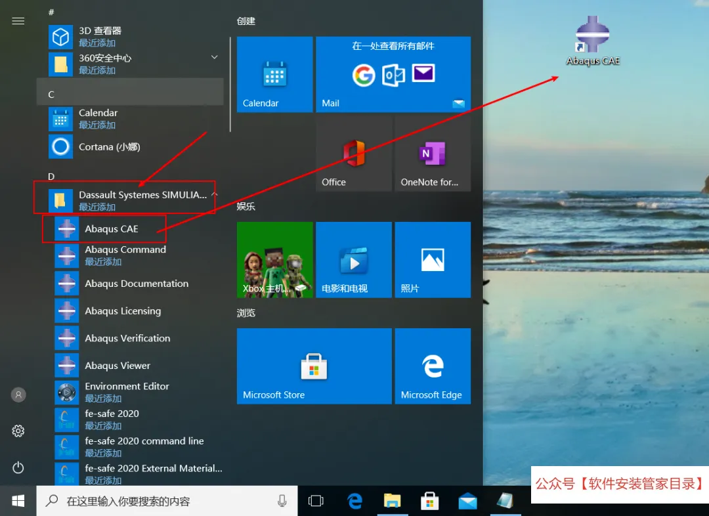This screenshot has height=516, width=709.
Task: Open Environment Editor
Action: (130, 392)
